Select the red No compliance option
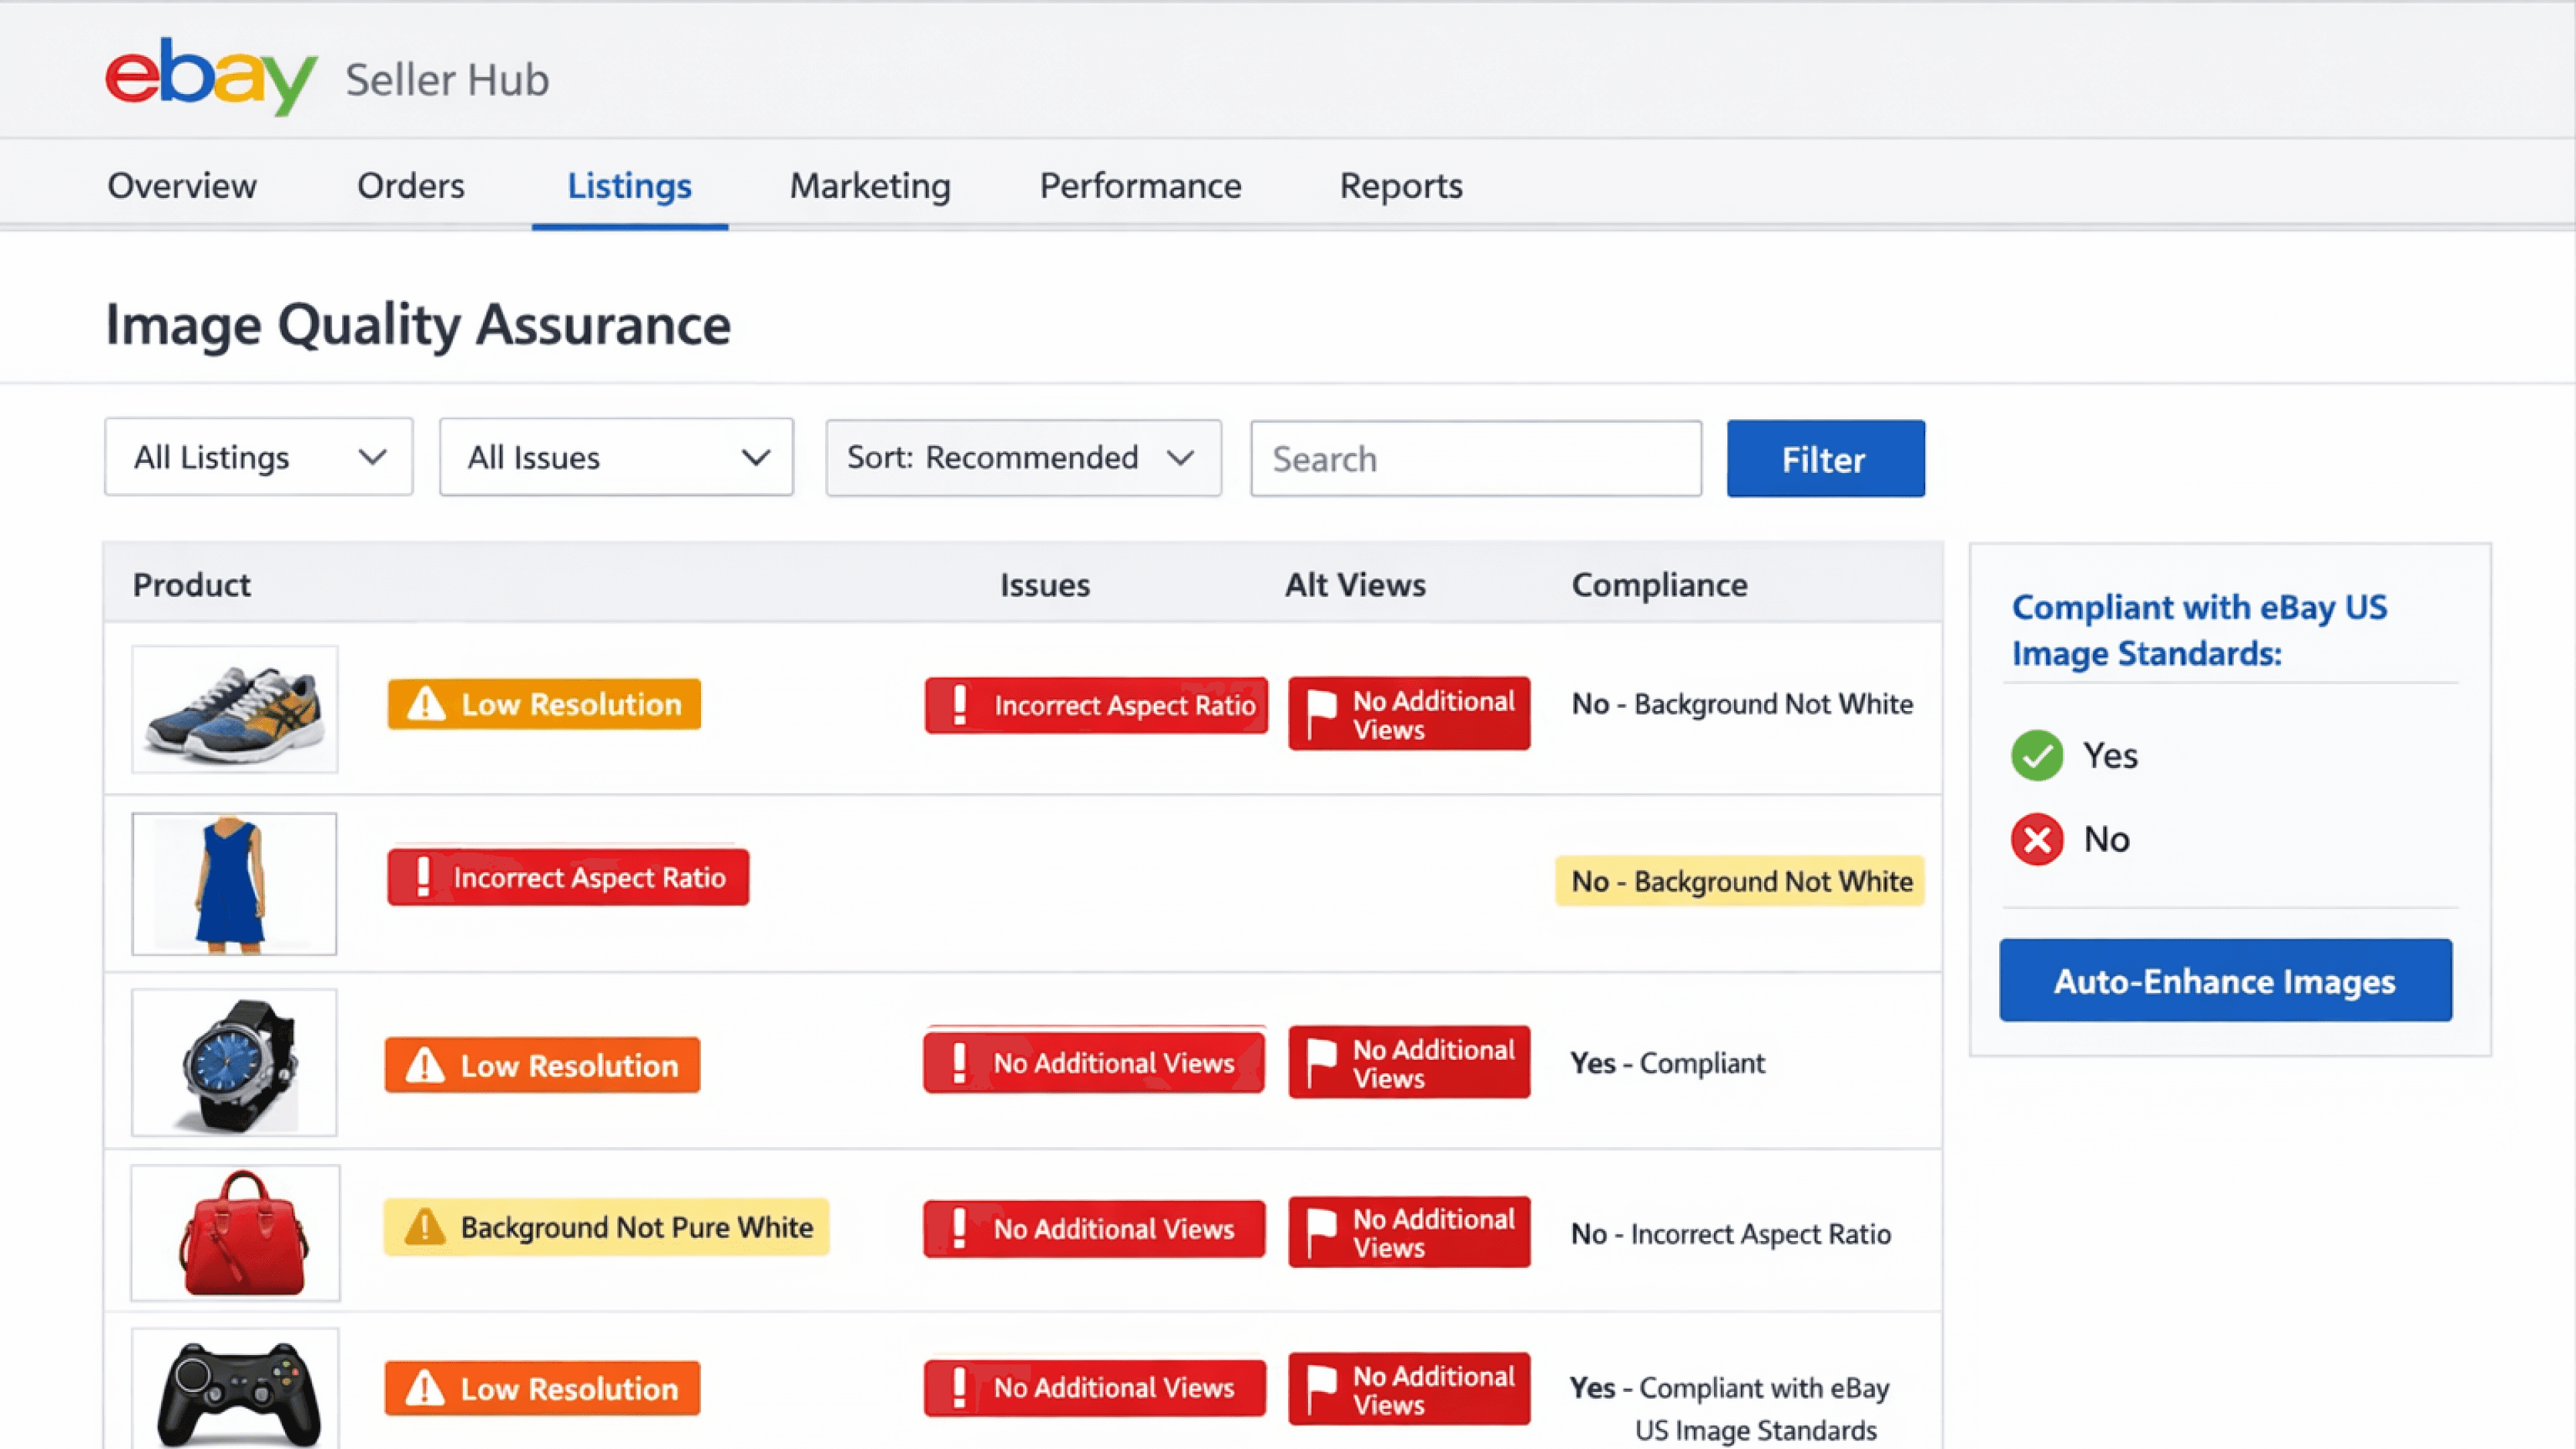 tap(2037, 839)
